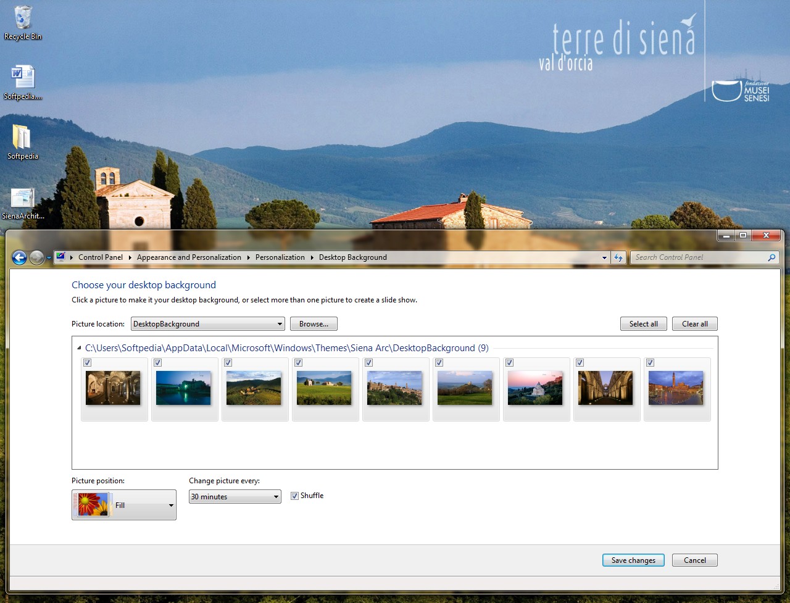Click the DesktopBackground folder path text
The image size is (790, 603).
pos(286,348)
